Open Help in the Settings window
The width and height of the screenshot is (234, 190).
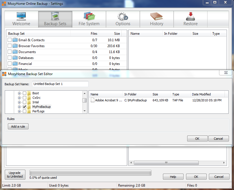(173, 176)
